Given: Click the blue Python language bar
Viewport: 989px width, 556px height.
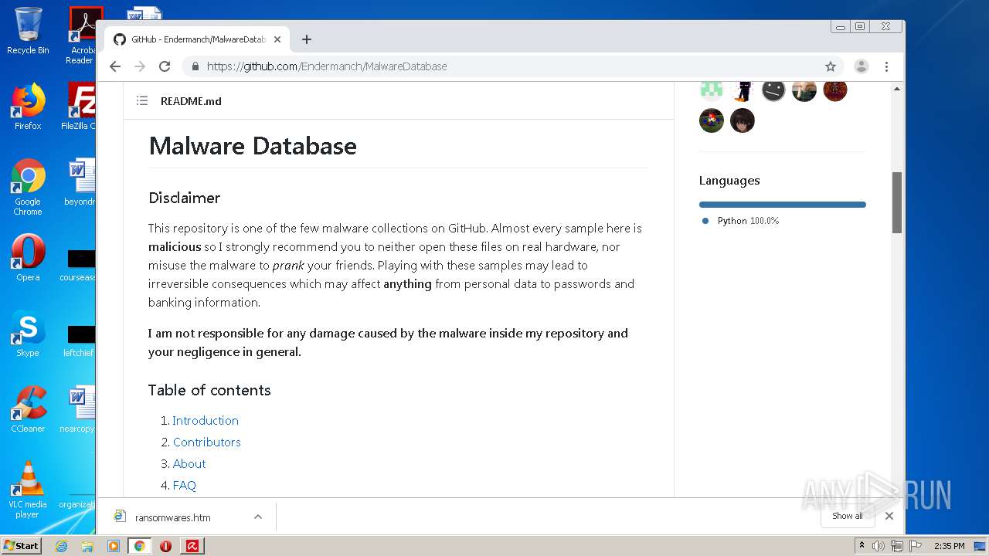Looking at the screenshot, I should click(x=783, y=205).
